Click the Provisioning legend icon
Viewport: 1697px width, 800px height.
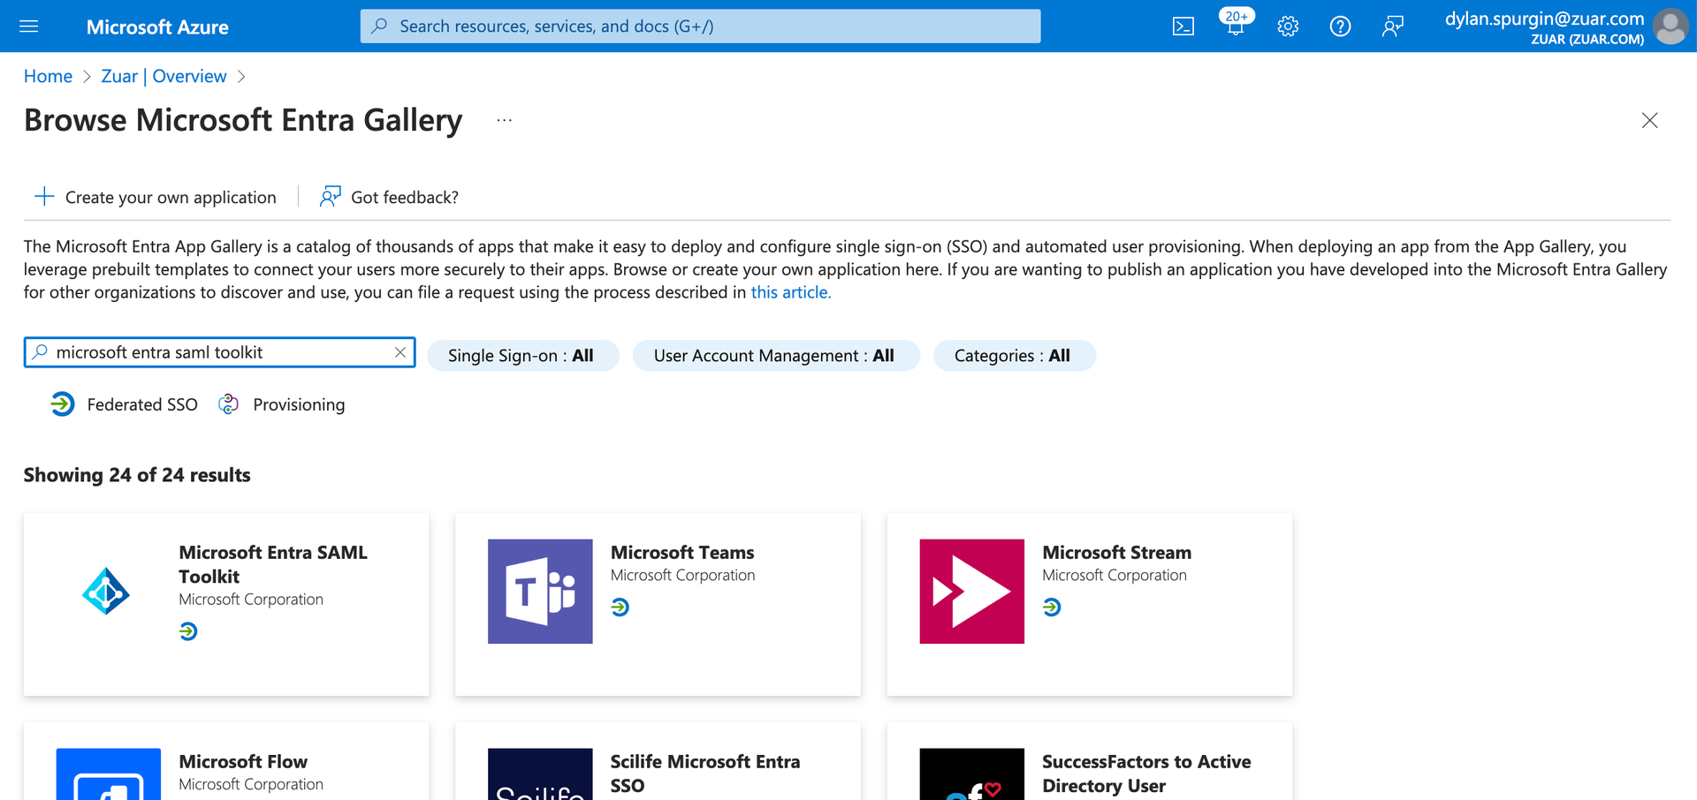pos(229,404)
